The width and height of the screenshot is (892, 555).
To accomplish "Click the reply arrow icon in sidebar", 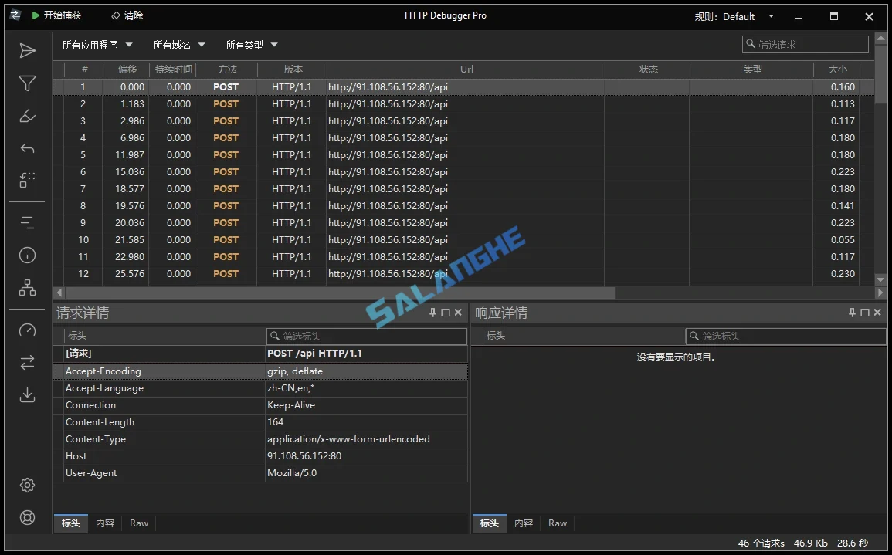I will click(x=27, y=148).
